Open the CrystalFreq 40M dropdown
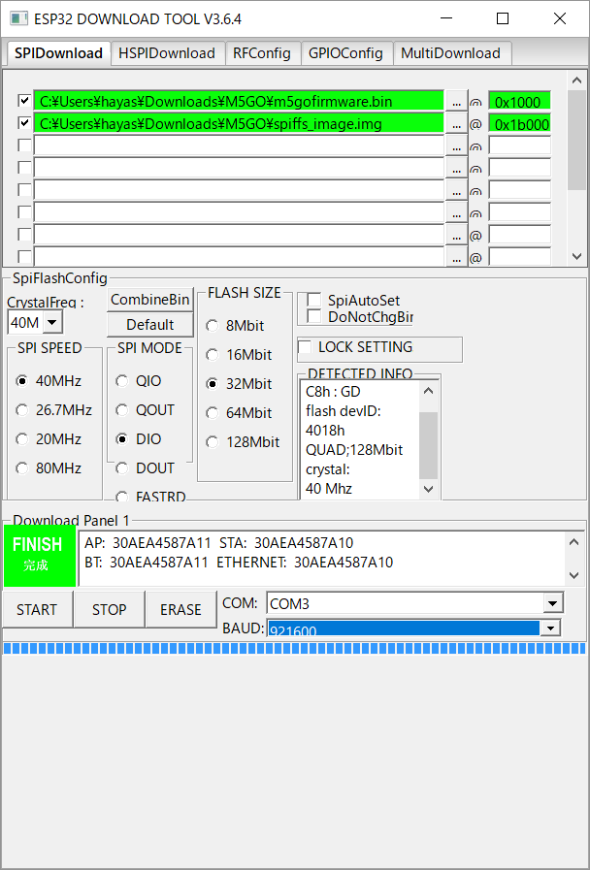 (52, 322)
